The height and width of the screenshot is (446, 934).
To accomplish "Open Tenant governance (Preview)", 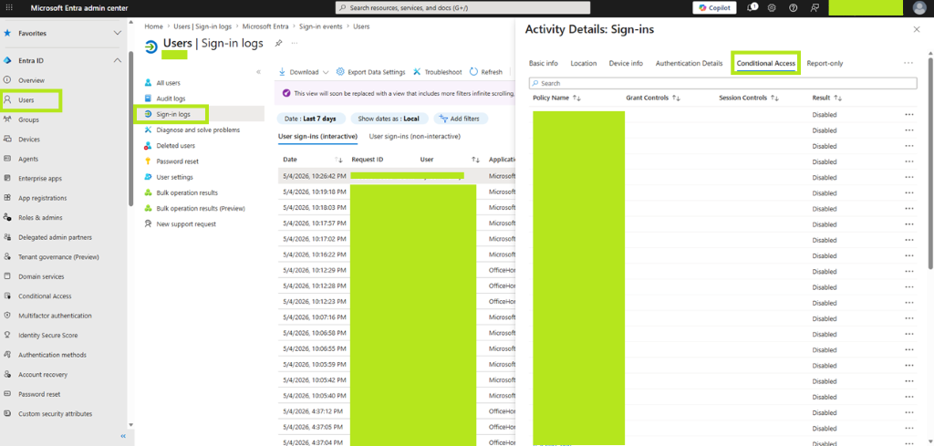I will pyautogui.click(x=58, y=257).
